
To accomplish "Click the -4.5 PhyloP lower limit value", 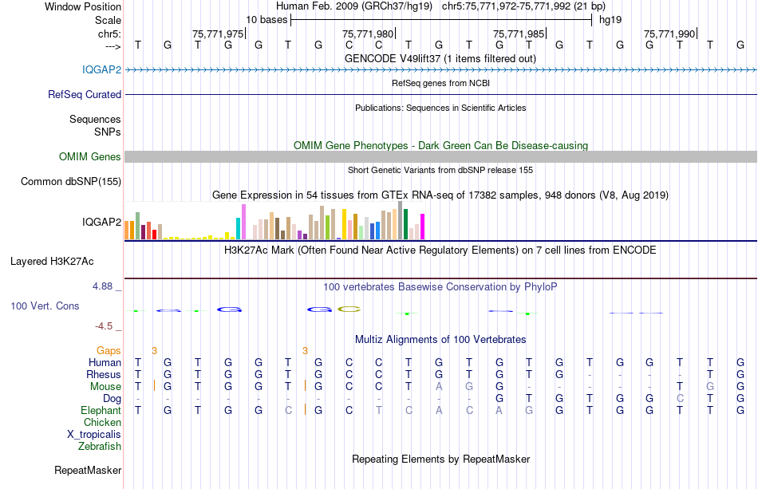I will [104, 326].
